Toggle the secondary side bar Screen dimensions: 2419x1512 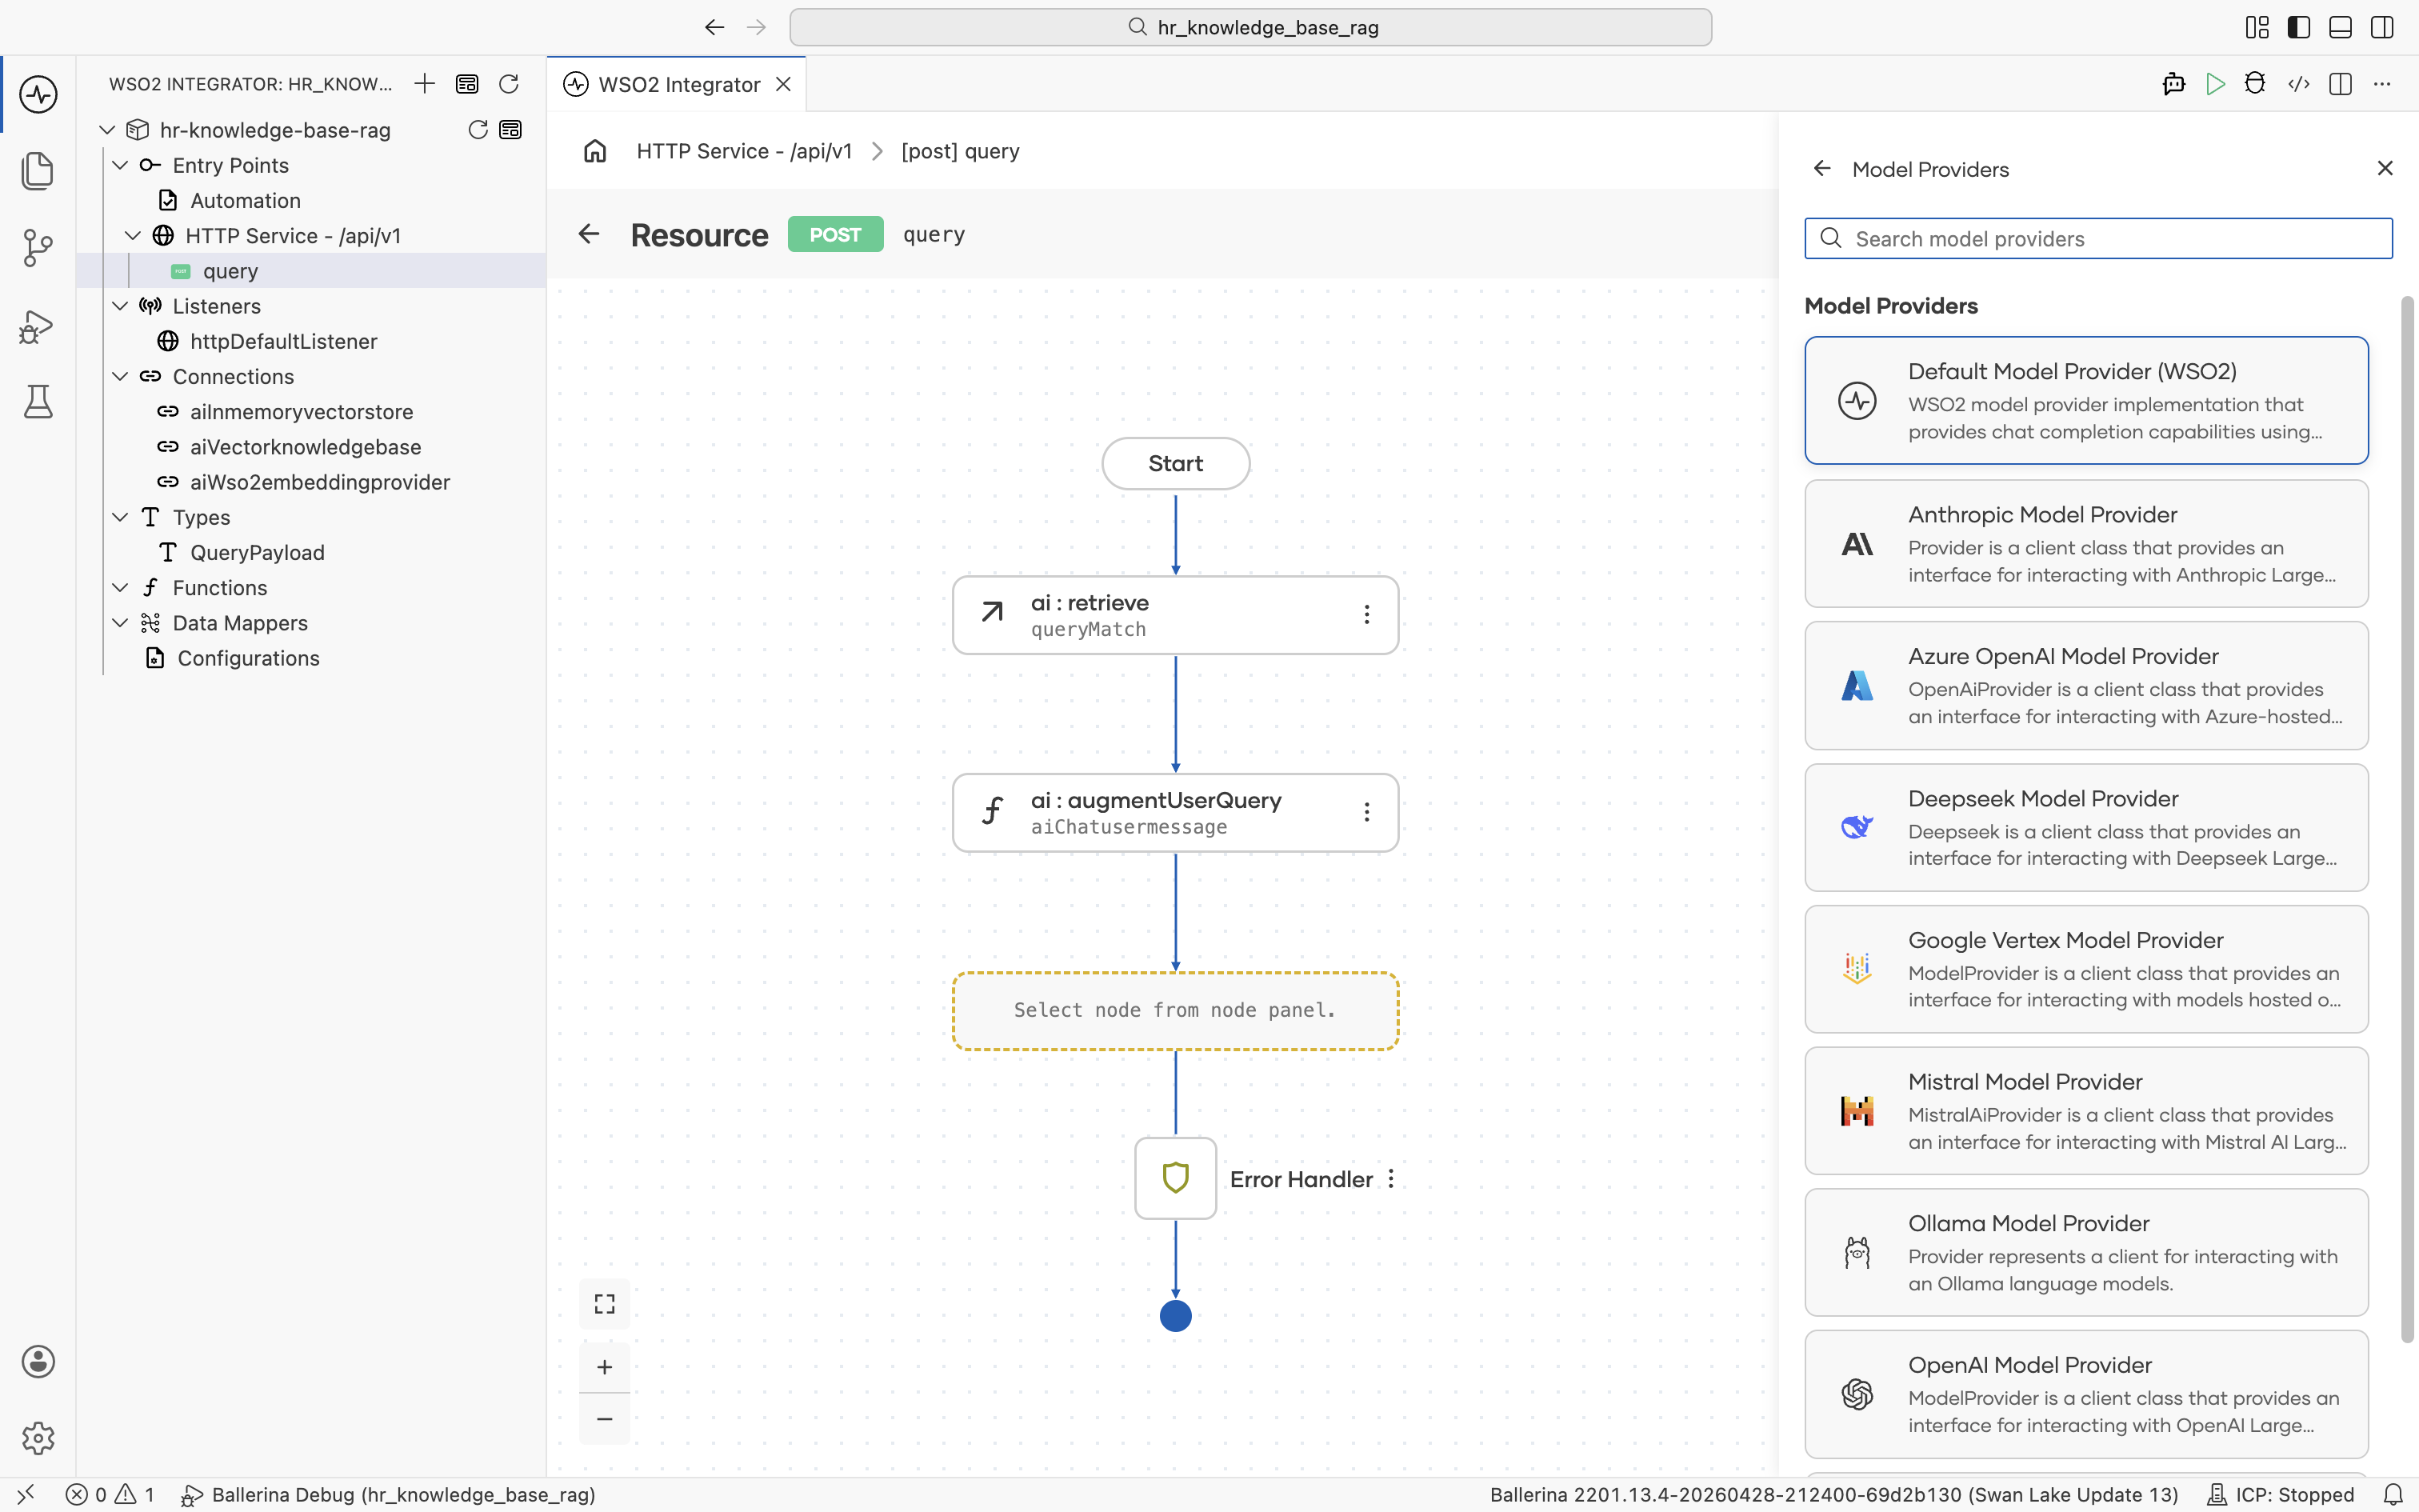[x=2382, y=27]
